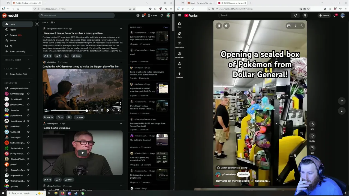Unmute the Reddit ARC destroyer video
The width and height of the screenshot is (349, 196).
pos(119,111)
